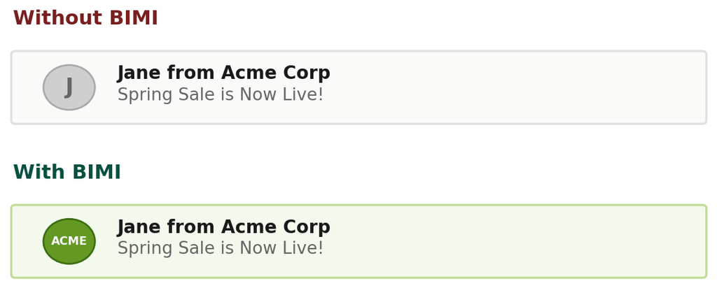
Task: Click the word BIMI in red heading
Action: pyautogui.click(x=134, y=18)
